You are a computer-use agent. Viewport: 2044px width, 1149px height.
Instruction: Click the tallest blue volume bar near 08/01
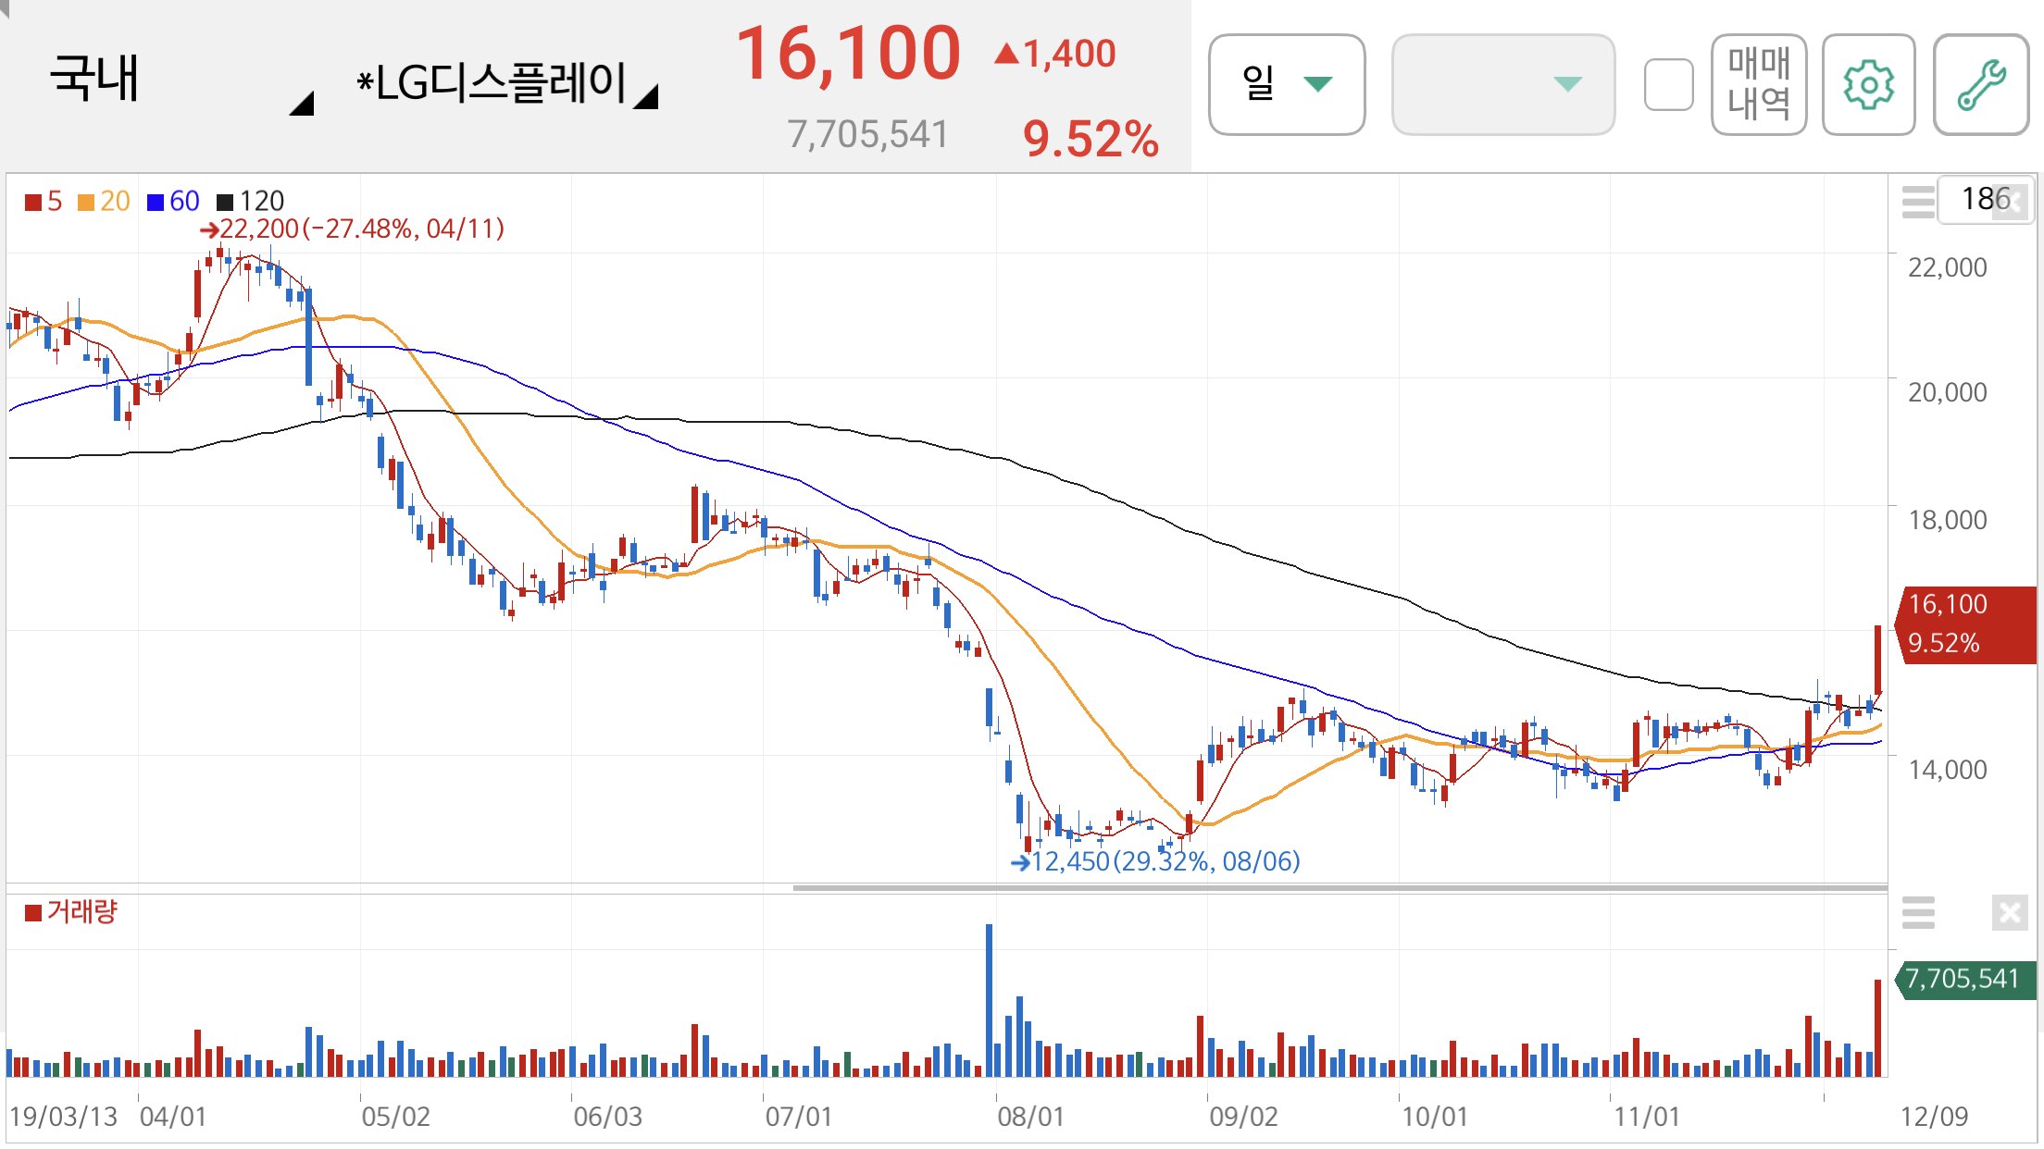(989, 1000)
